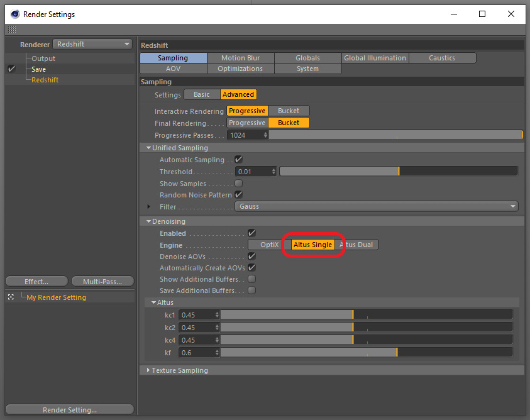Click the Redshift logo in the title bar
Viewport: 530px width, 420px height.
(x=14, y=14)
